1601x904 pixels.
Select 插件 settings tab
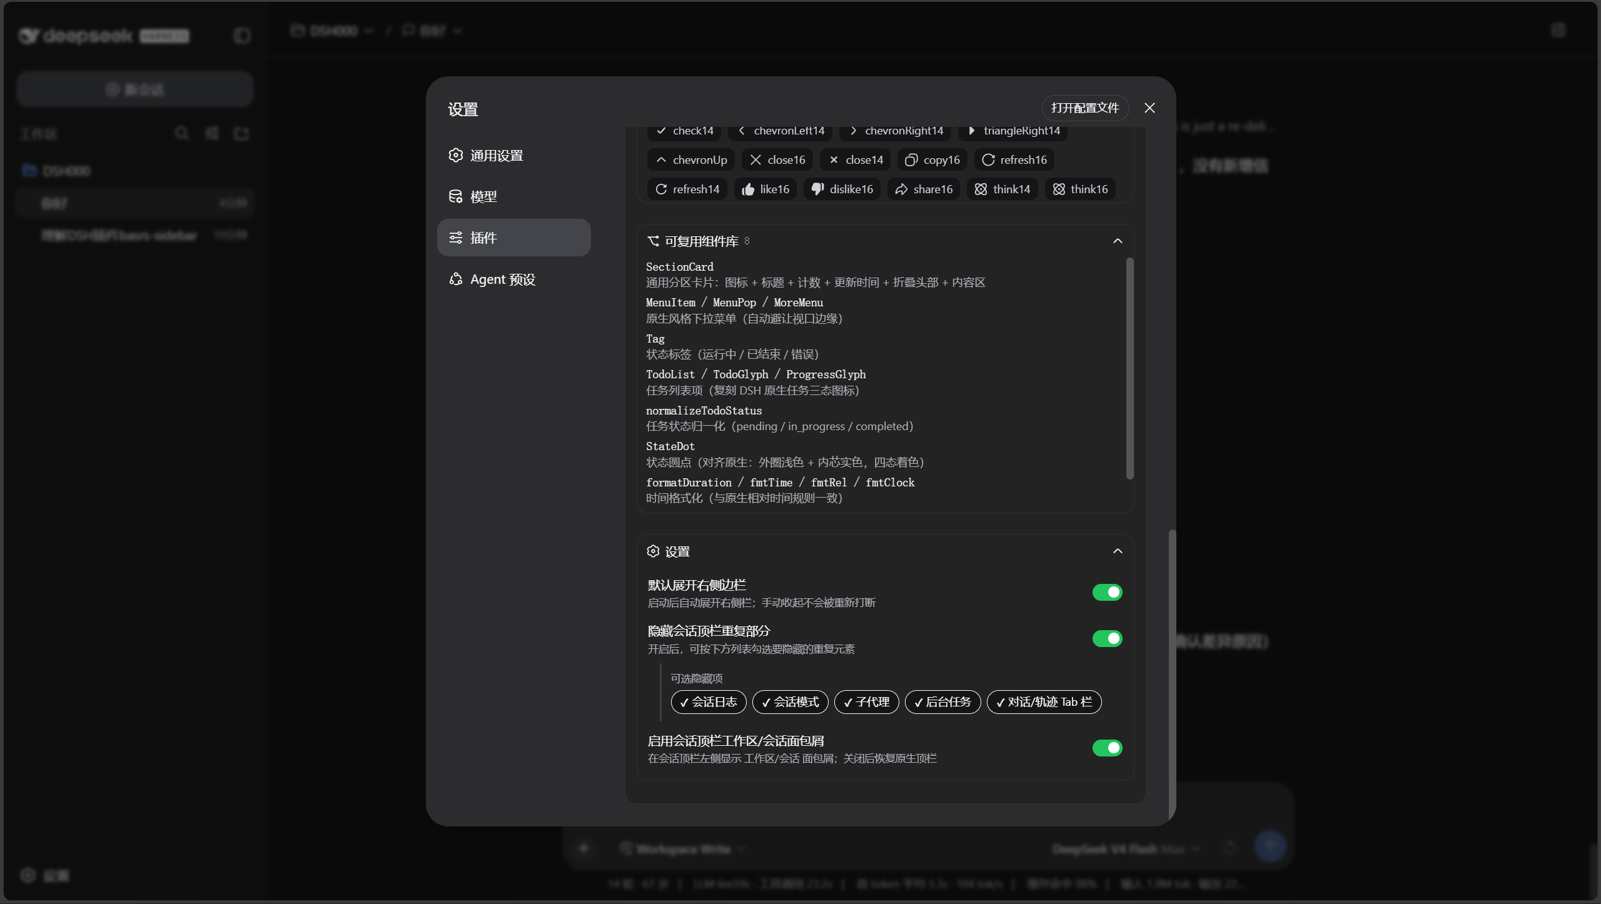[x=514, y=238]
